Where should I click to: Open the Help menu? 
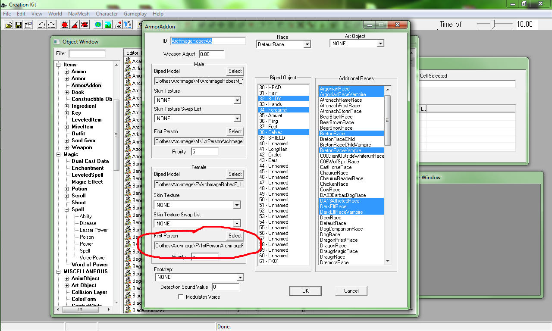158,14
